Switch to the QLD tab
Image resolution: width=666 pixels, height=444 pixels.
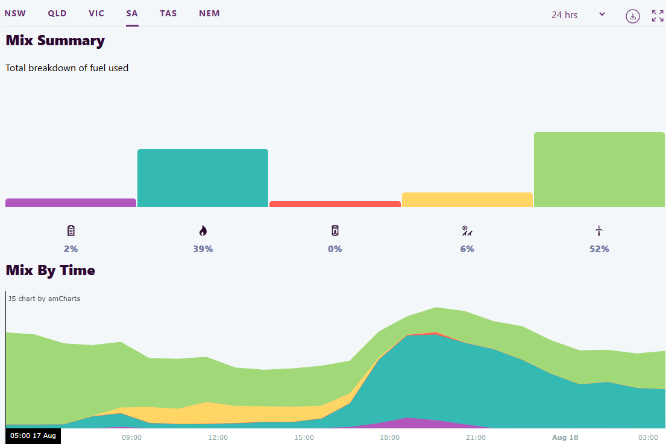click(57, 13)
